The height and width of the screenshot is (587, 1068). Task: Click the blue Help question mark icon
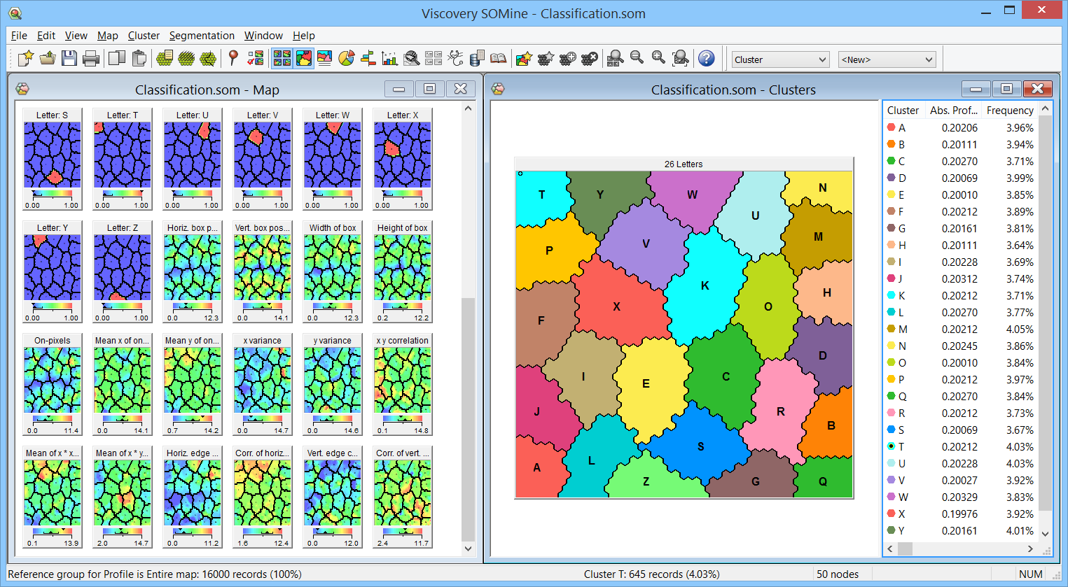tap(707, 59)
